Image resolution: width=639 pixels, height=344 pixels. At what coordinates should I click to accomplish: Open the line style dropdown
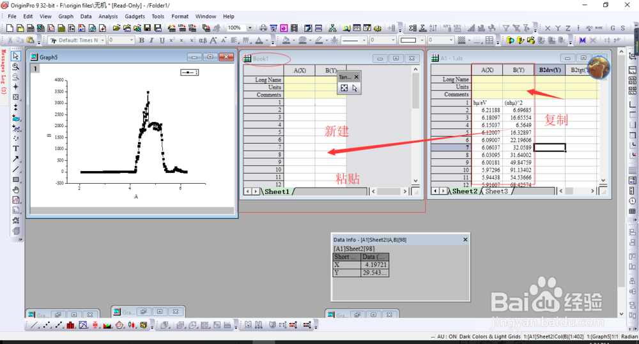364,40
